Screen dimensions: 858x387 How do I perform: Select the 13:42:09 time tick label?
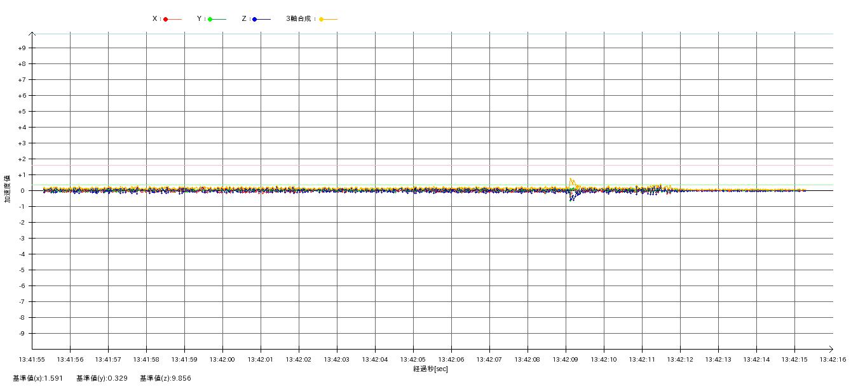(566, 360)
